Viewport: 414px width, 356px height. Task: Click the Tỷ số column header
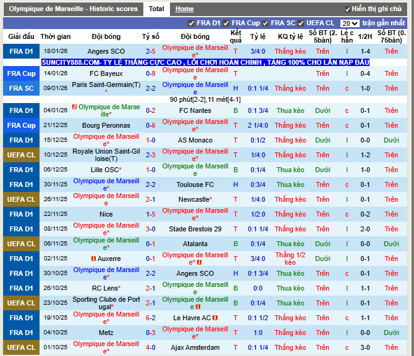pos(151,36)
